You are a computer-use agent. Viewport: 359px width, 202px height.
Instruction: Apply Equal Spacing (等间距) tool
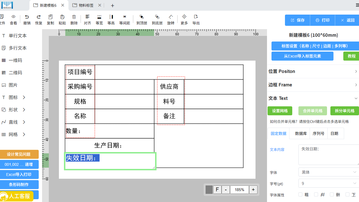click(x=125, y=17)
